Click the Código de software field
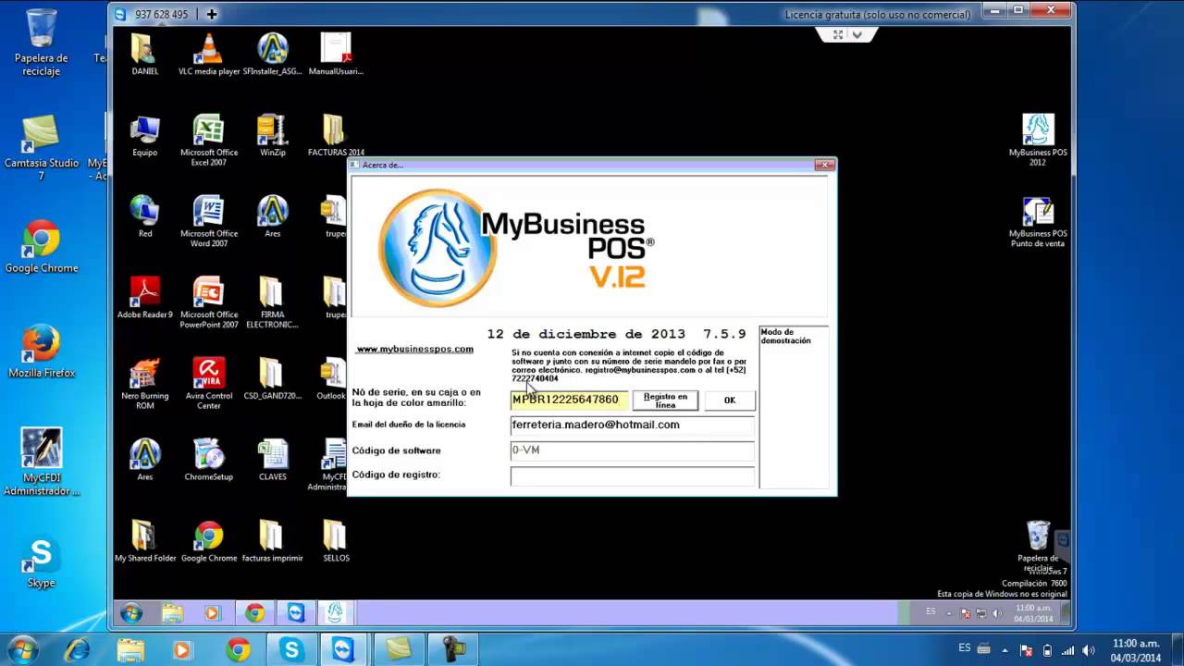The image size is (1184, 666). point(633,450)
